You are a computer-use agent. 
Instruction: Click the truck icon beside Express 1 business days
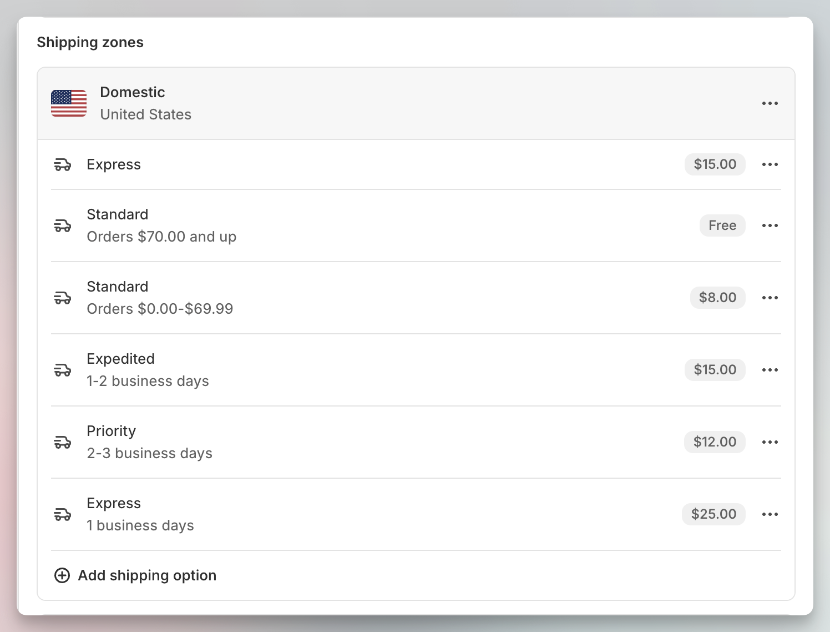(x=63, y=515)
